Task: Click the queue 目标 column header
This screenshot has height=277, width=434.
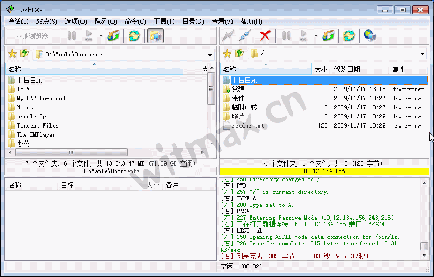Action: (84, 185)
